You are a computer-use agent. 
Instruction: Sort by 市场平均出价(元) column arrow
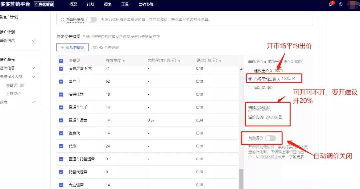point(179,61)
